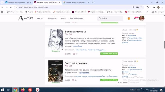Bookmark this page with the star icon
The height and width of the screenshot is (92, 165).
click(142, 7)
